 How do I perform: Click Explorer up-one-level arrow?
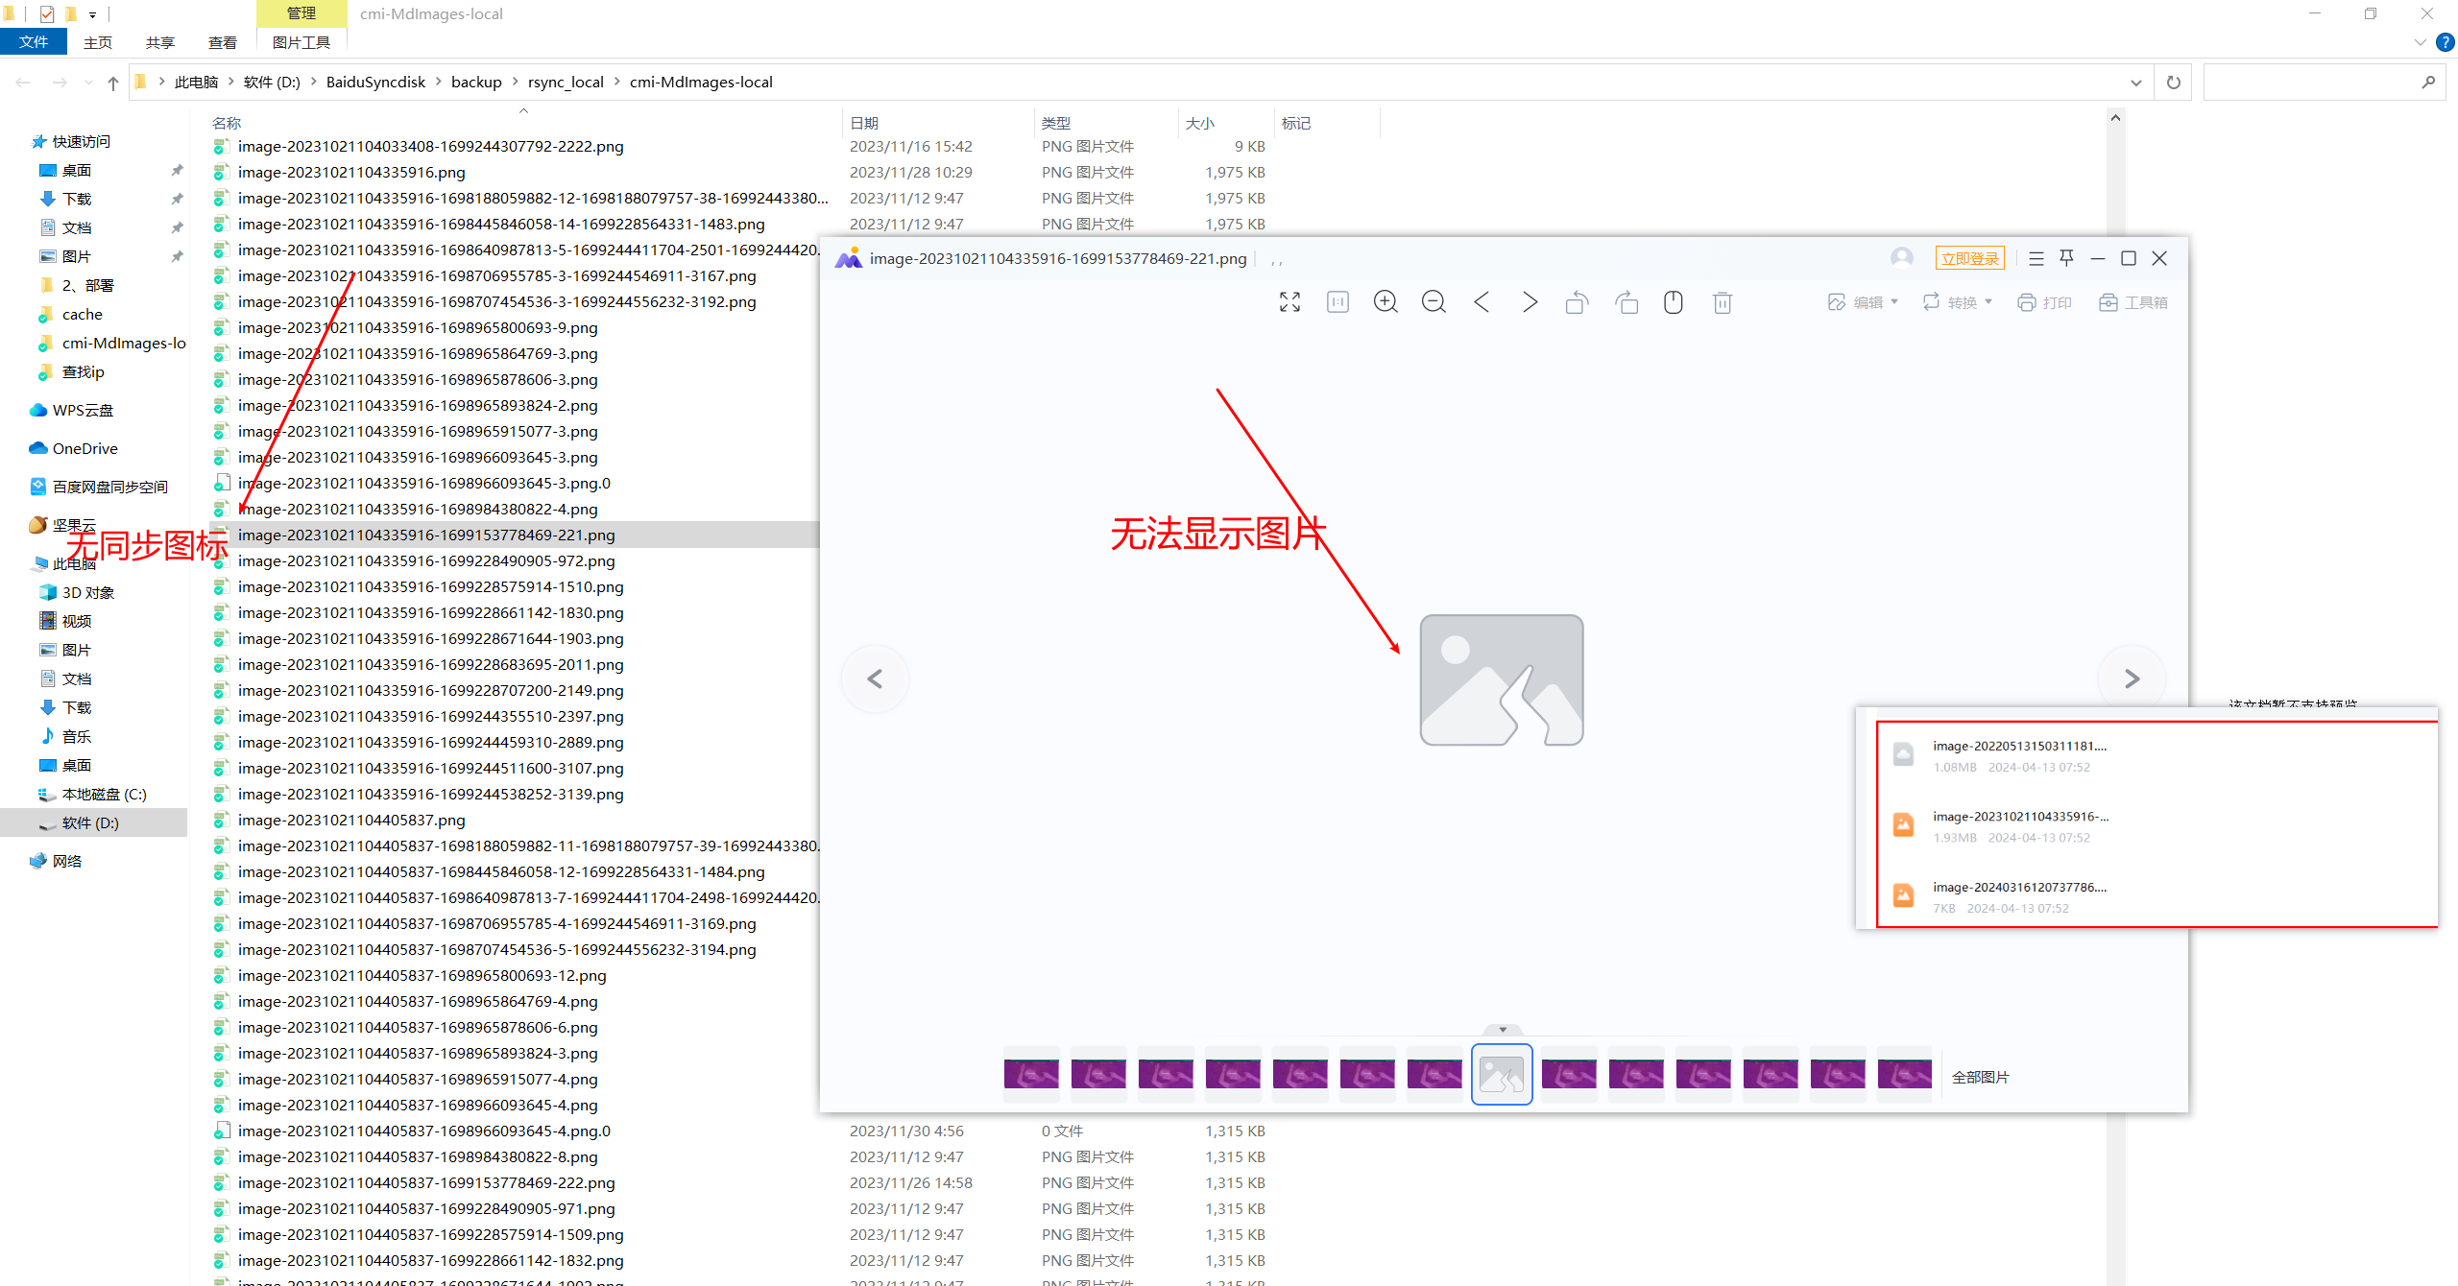[113, 83]
